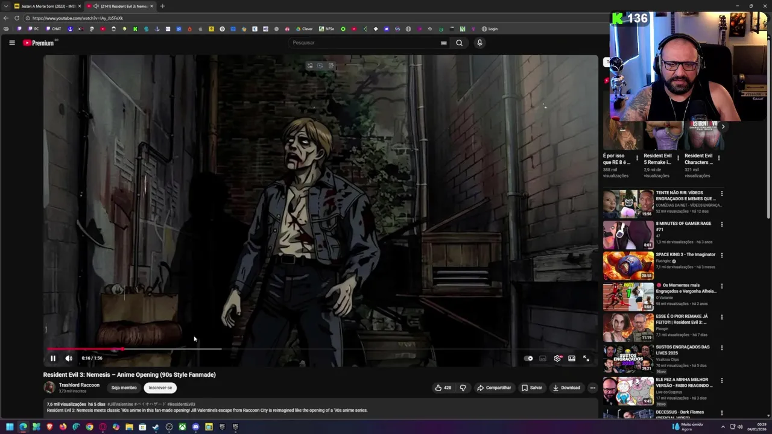Subscribe with the Inscrever-se button

click(x=160, y=388)
